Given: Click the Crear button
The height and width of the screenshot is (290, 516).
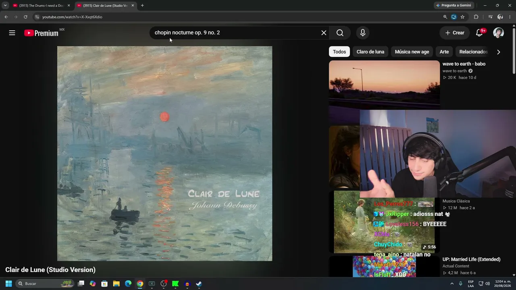Looking at the screenshot, I should click(455, 33).
